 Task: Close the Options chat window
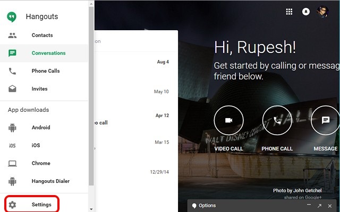coord(330,206)
